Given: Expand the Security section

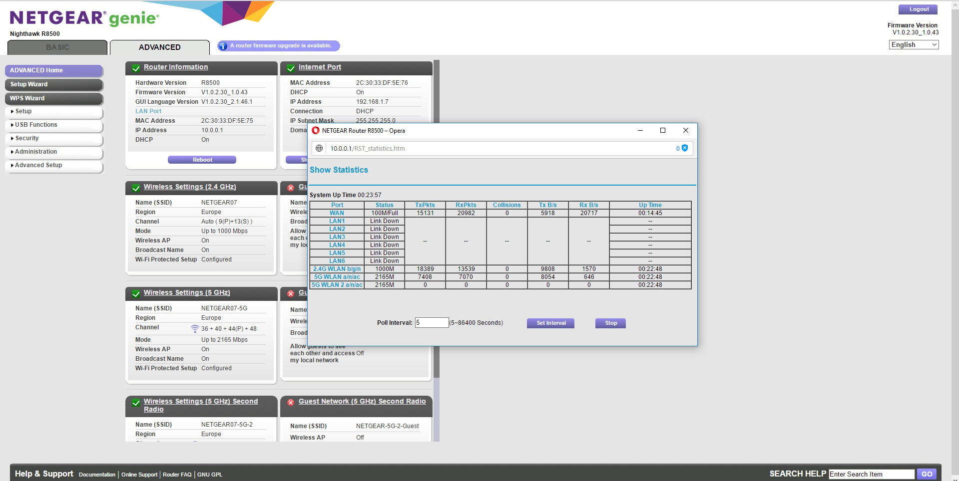Looking at the screenshot, I should pyautogui.click(x=53, y=138).
